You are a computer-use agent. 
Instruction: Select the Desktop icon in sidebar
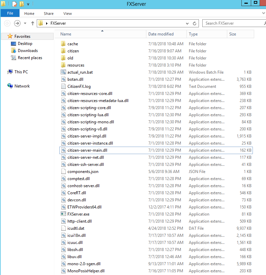[x=13, y=44]
